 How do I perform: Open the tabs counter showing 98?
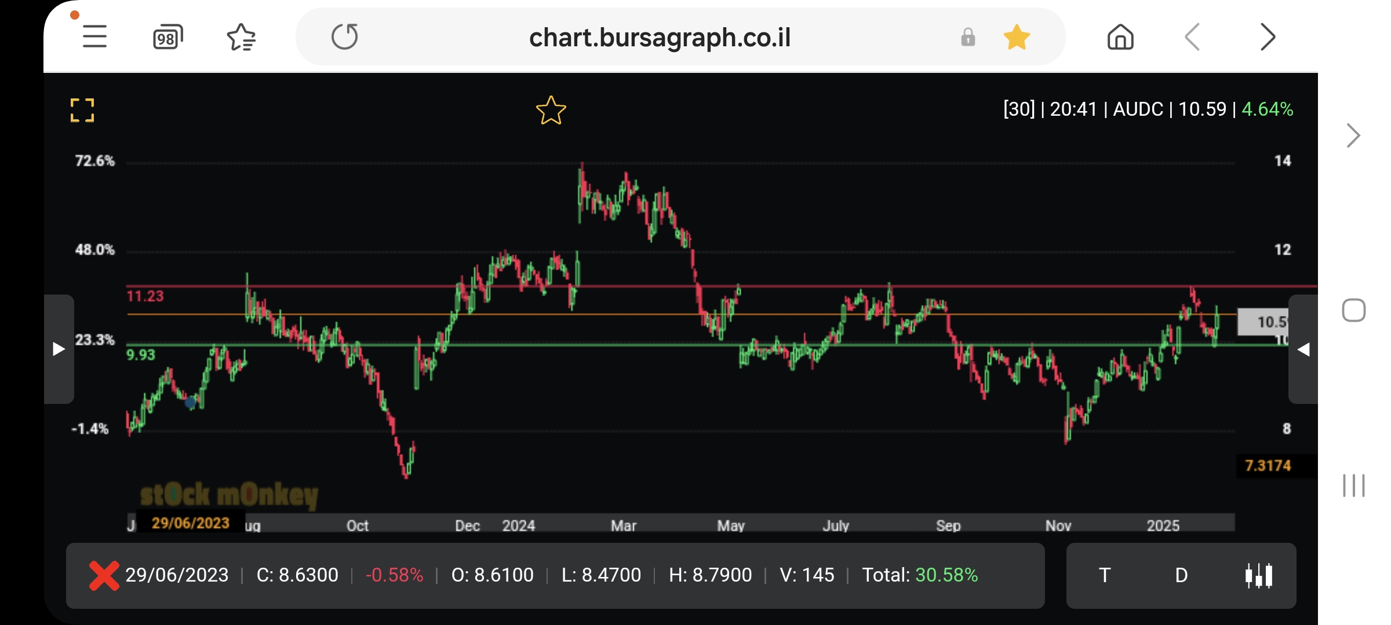tap(167, 37)
